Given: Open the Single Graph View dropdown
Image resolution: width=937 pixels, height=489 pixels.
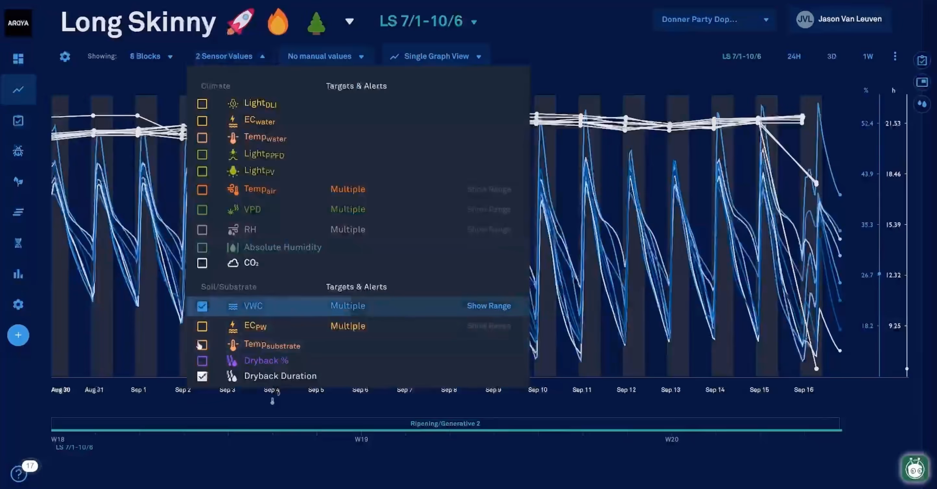Looking at the screenshot, I should [x=436, y=56].
